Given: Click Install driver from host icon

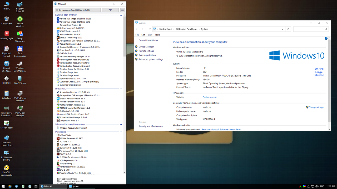Looking at the screenshot, I should (7, 111).
